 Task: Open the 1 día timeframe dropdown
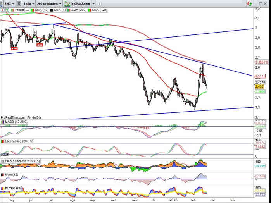[28, 3]
